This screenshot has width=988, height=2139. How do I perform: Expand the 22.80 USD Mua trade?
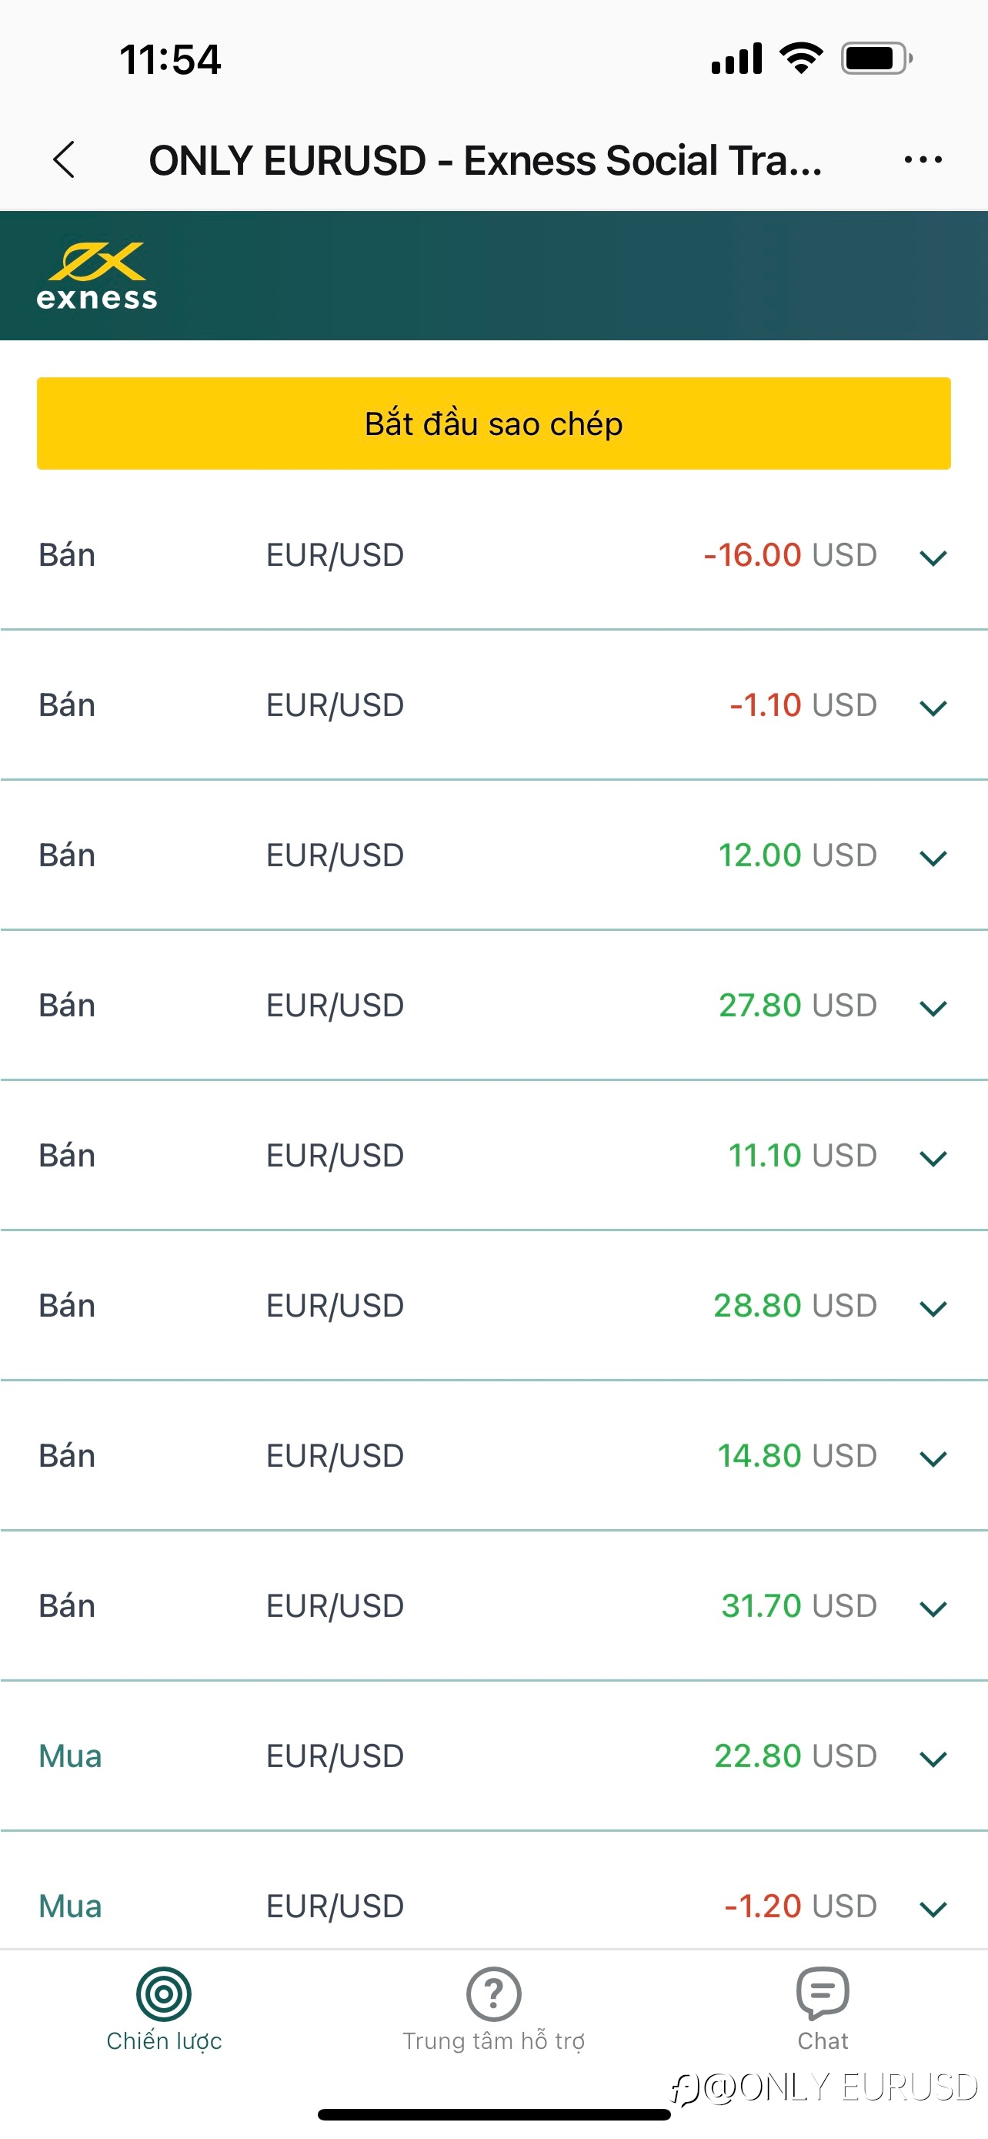(933, 1759)
